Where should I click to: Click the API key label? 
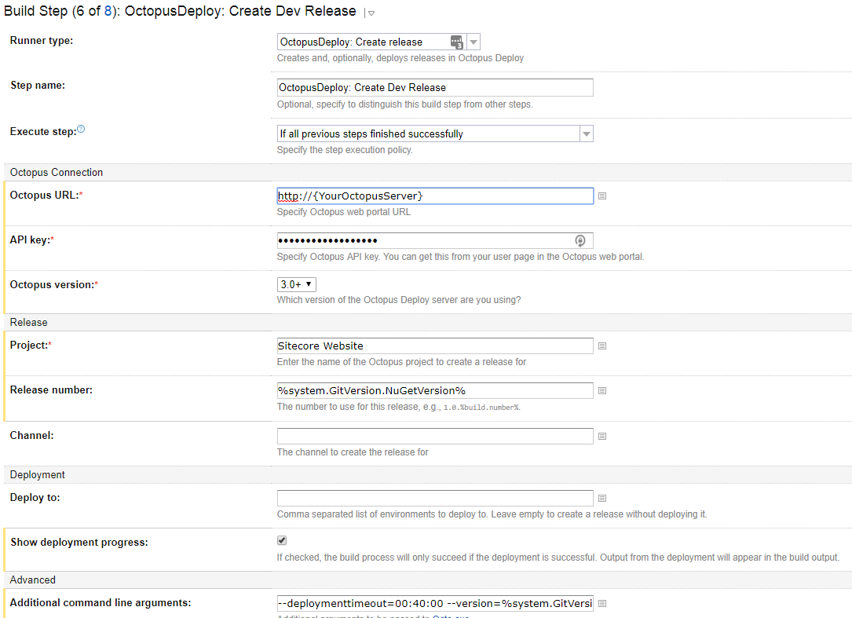pyautogui.click(x=32, y=240)
